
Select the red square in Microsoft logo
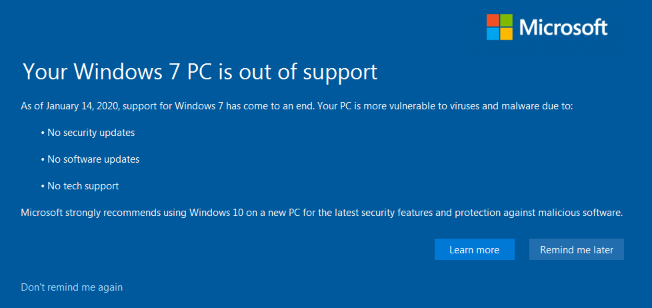(493, 21)
